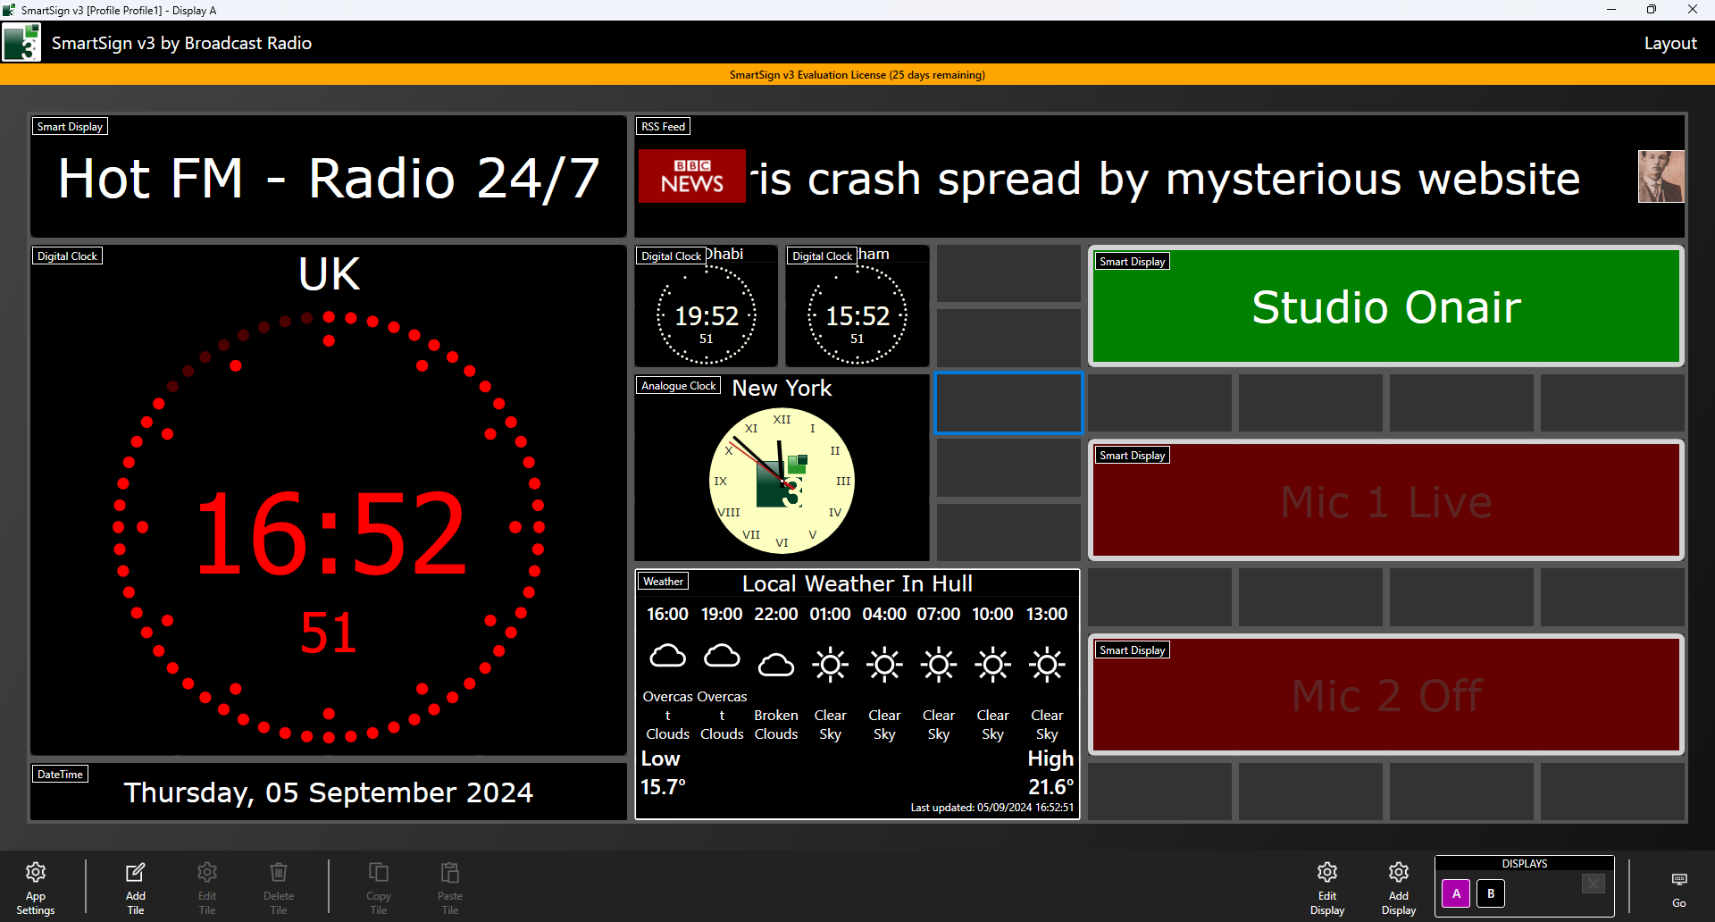Image resolution: width=1715 pixels, height=922 pixels.
Task: Select the Mic 1 Live tile
Action: (1385, 501)
